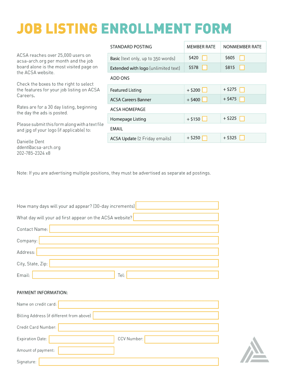The width and height of the screenshot is (286, 380).
Task: Click the Contact Name input field
Action: (x=134, y=229)
